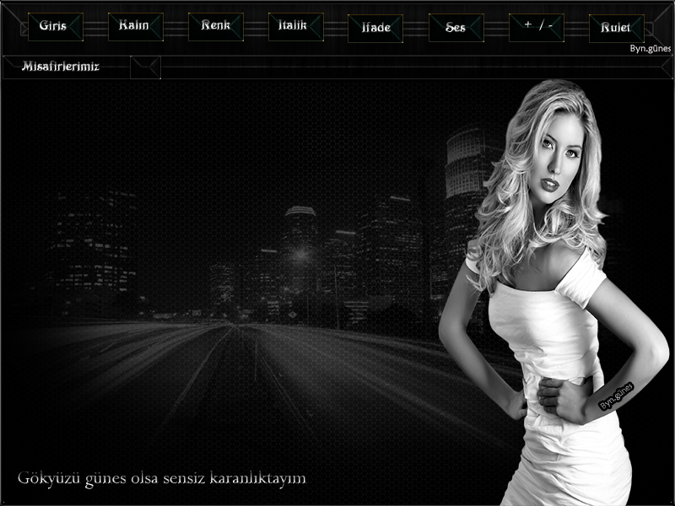This screenshot has height=506, width=675.
Task: Click the Byn.günes watermark on the arm
Action: [x=616, y=396]
